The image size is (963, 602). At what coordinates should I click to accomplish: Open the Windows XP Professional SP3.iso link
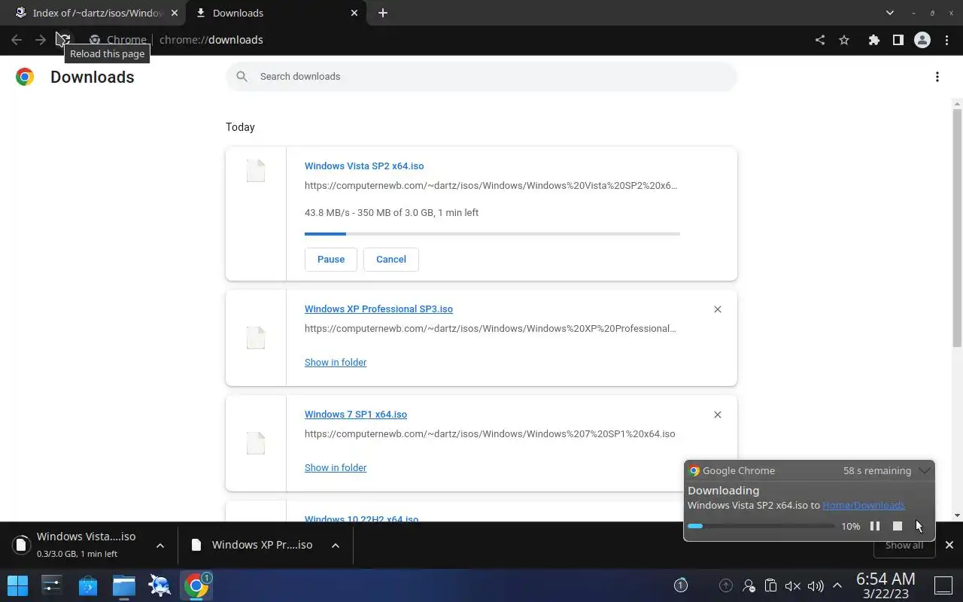coord(378,309)
